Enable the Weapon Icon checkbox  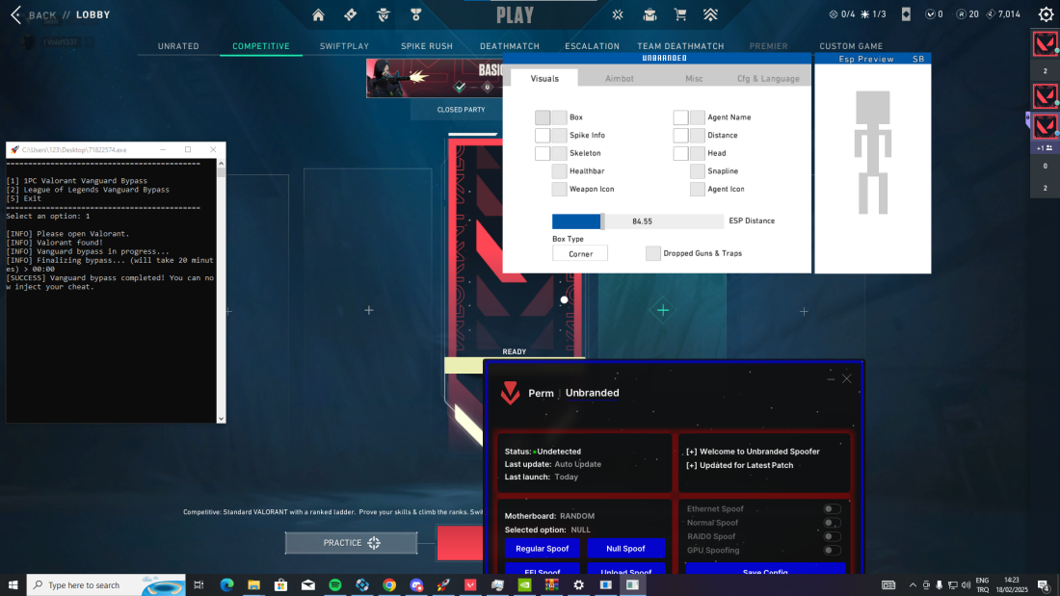(559, 190)
